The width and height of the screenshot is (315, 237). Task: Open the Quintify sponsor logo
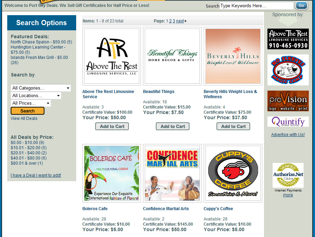[288, 122]
